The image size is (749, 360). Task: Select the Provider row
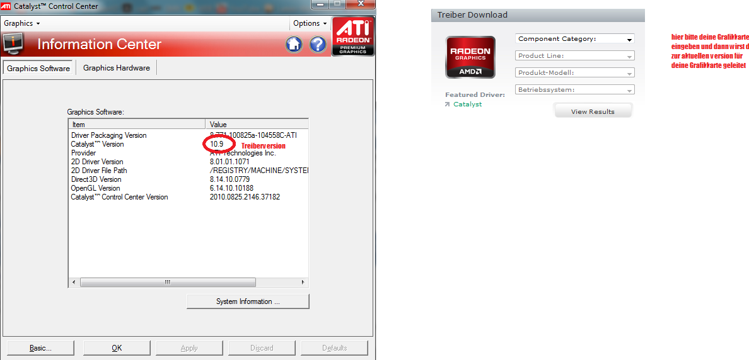(x=189, y=153)
